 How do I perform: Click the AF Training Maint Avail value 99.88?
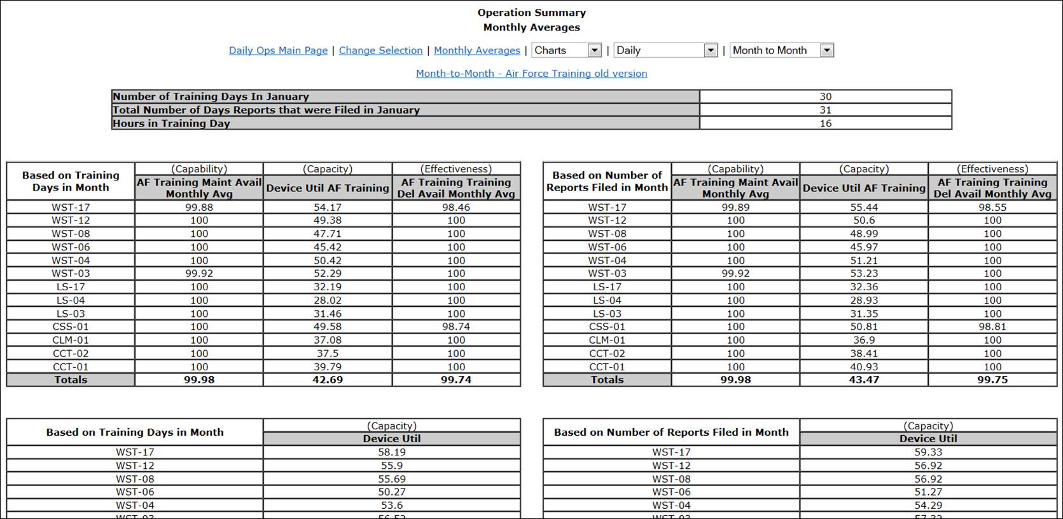tap(199, 207)
